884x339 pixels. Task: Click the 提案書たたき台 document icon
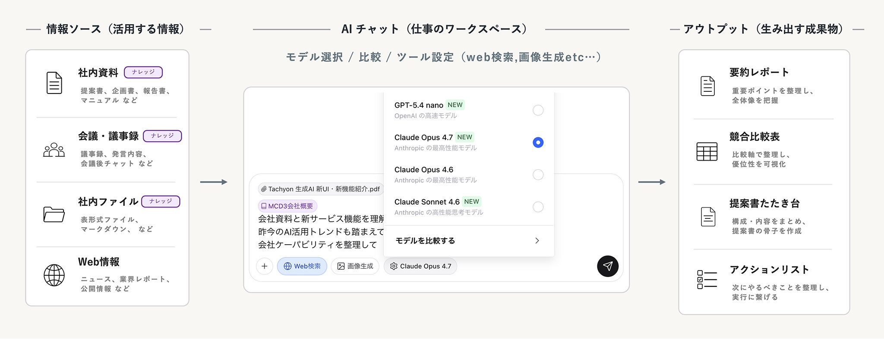pyautogui.click(x=708, y=217)
